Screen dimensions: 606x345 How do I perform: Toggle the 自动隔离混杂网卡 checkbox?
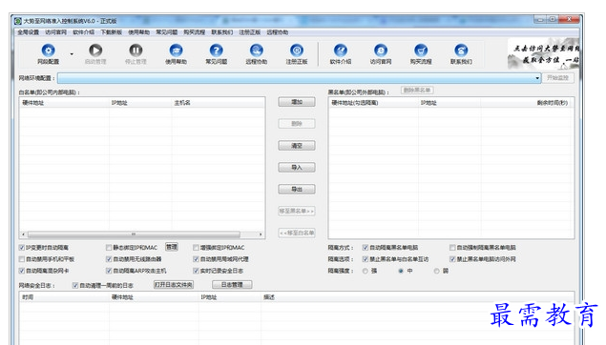tap(22, 271)
